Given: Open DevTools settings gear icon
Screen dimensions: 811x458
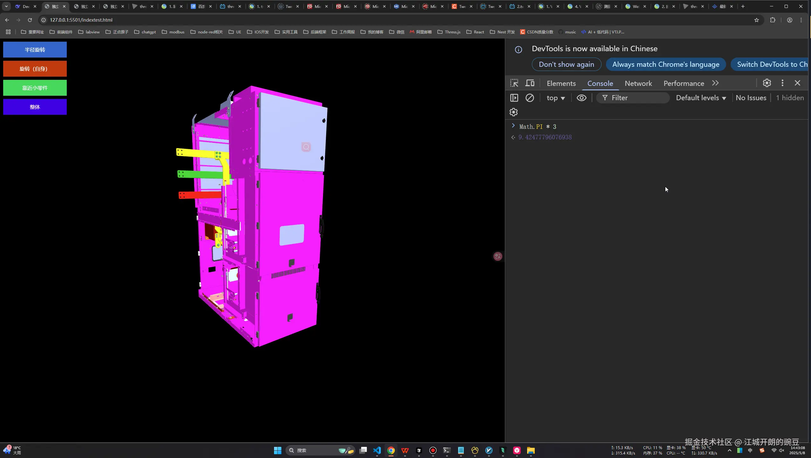Looking at the screenshot, I should pyautogui.click(x=767, y=83).
